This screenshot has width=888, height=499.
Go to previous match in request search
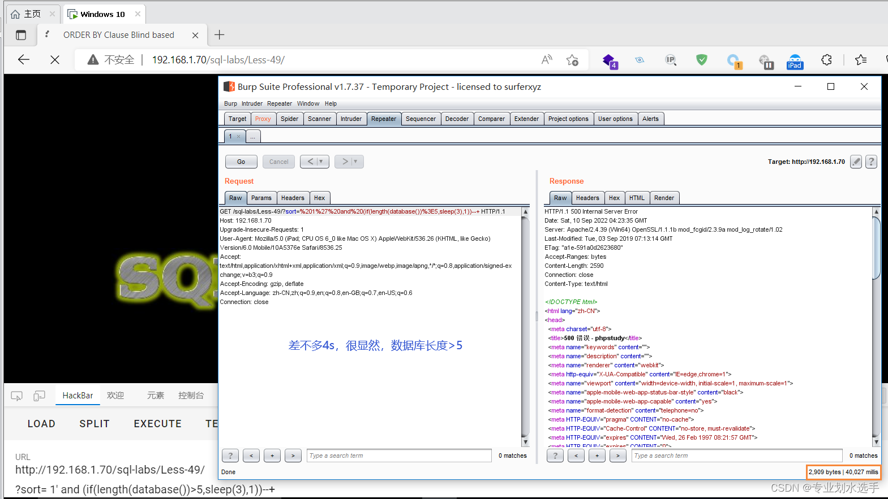pyautogui.click(x=251, y=455)
